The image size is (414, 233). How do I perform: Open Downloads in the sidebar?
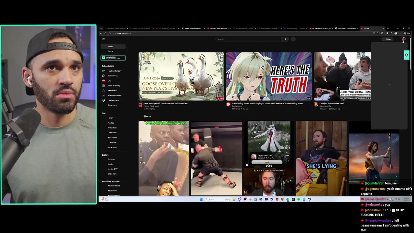click(x=113, y=142)
